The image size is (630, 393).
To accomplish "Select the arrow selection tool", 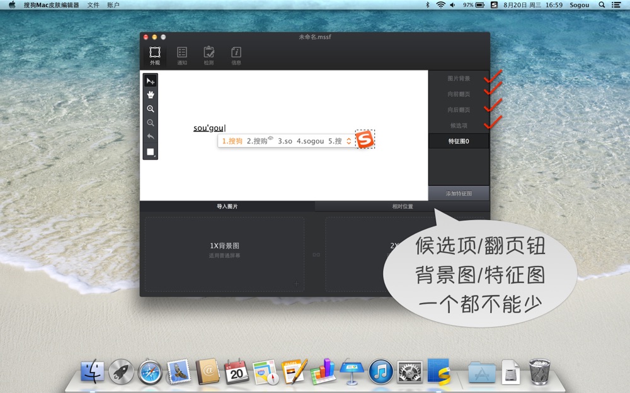I will click(x=151, y=81).
